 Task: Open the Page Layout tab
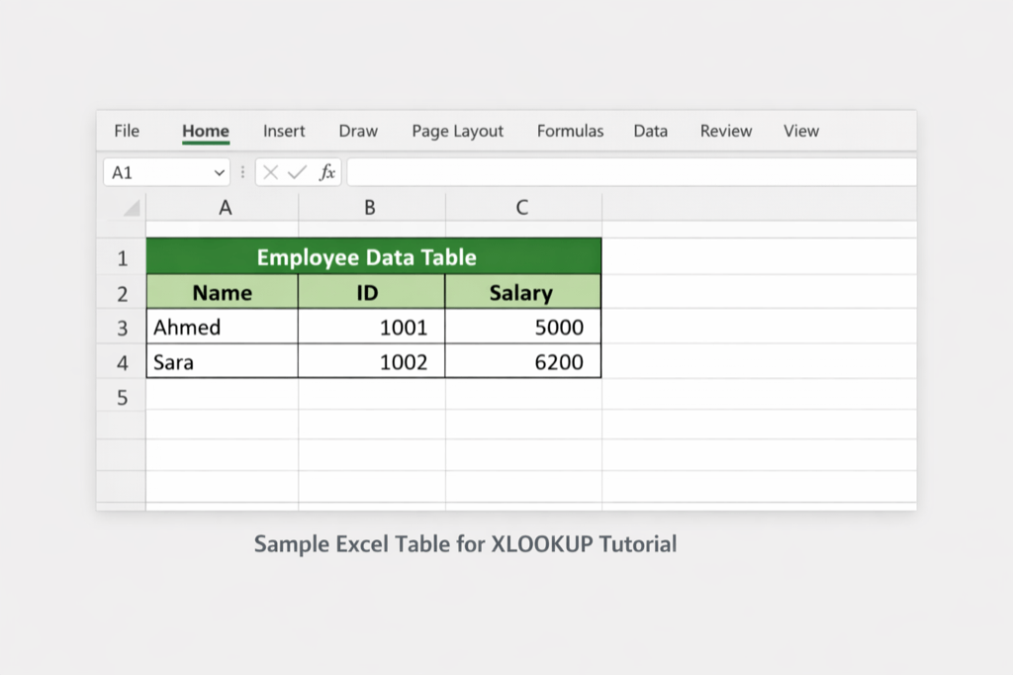coord(457,131)
